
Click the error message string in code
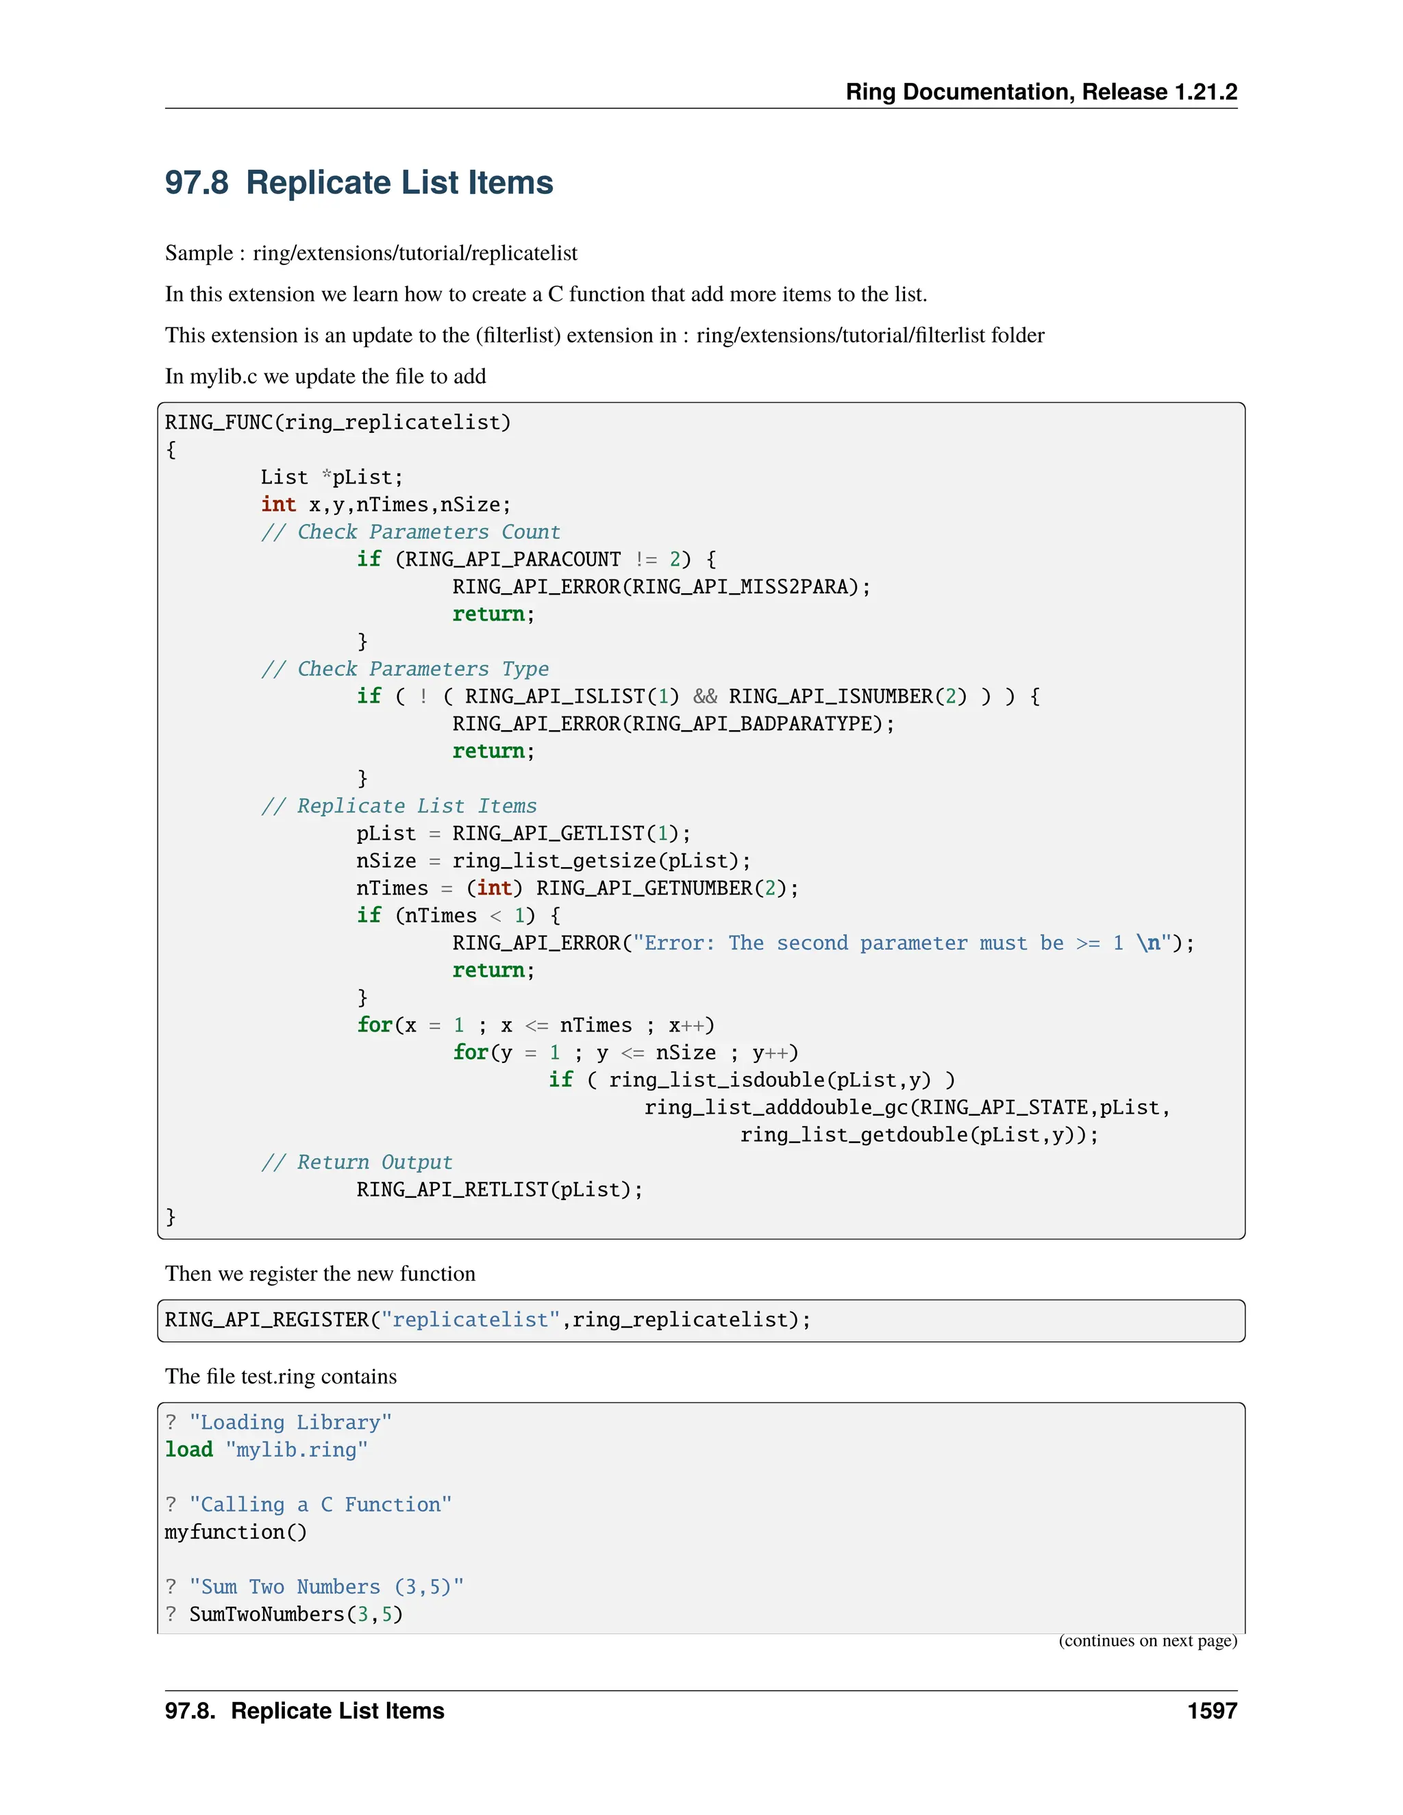902,943
